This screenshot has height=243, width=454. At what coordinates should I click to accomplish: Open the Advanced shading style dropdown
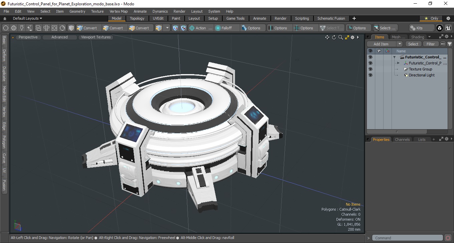pos(59,37)
